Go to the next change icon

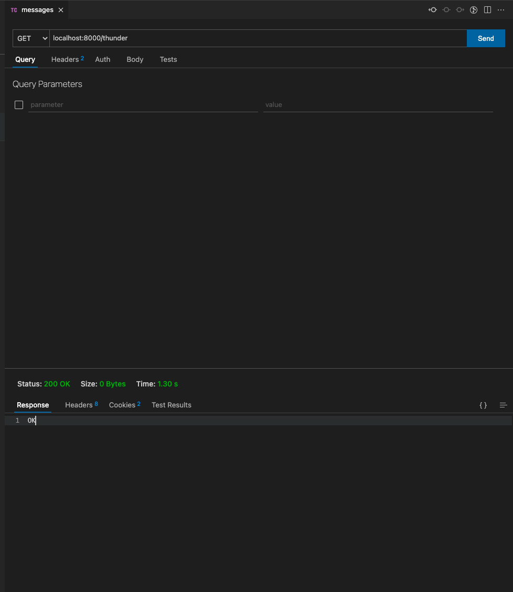pos(459,10)
